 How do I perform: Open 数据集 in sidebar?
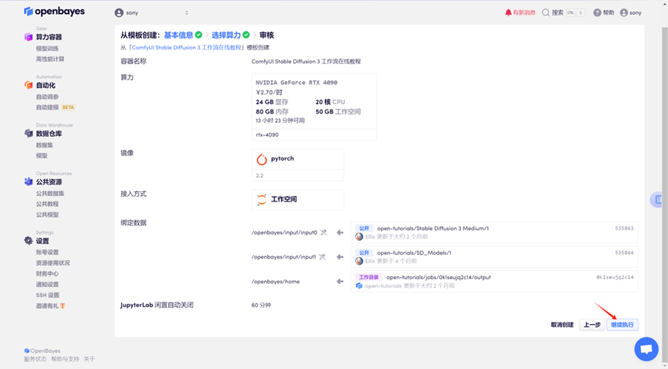pos(44,145)
